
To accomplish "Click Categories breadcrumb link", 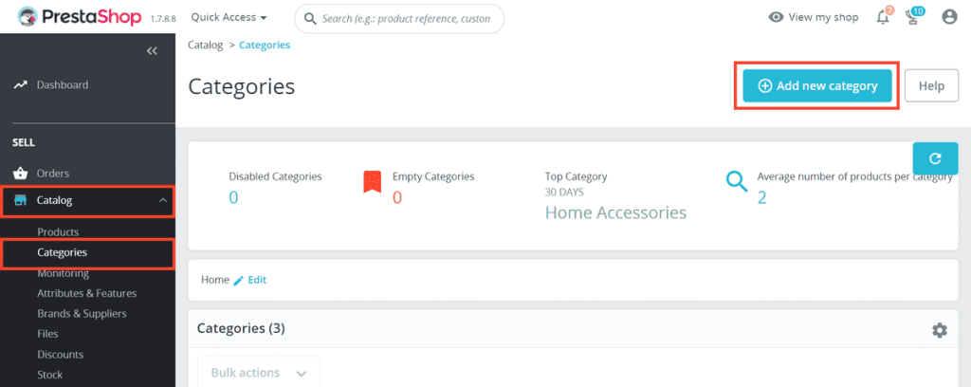I will (x=265, y=46).
